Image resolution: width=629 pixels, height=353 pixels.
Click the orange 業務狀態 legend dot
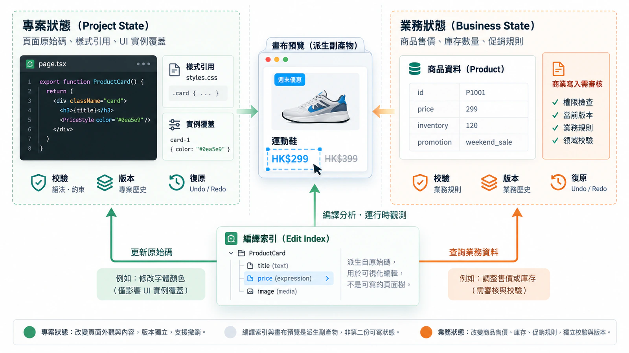pos(426,332)
